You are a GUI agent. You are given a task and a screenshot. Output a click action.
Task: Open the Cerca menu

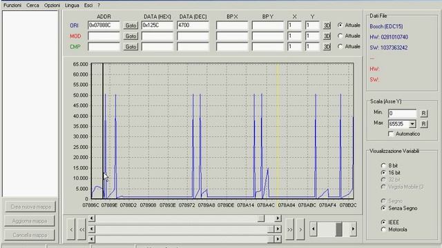click(x=32, y=5)
